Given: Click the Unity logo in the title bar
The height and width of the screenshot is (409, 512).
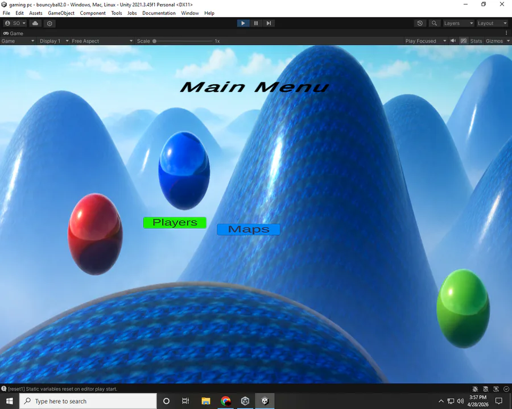Looking at the screenshot, I should tap(4, 5).
